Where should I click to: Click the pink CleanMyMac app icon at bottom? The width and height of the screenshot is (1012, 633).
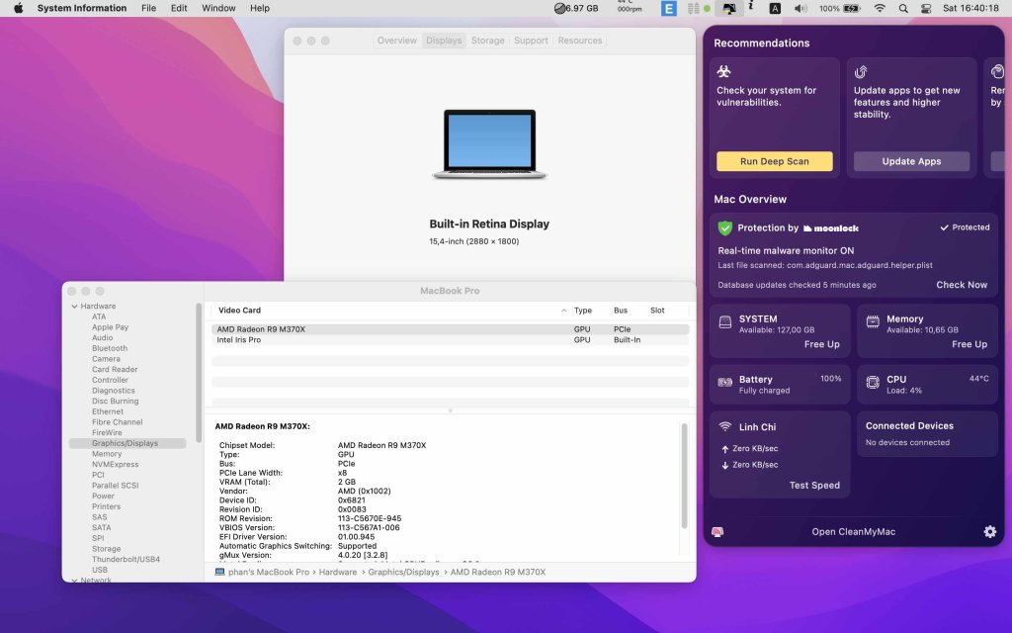[717, 531]
